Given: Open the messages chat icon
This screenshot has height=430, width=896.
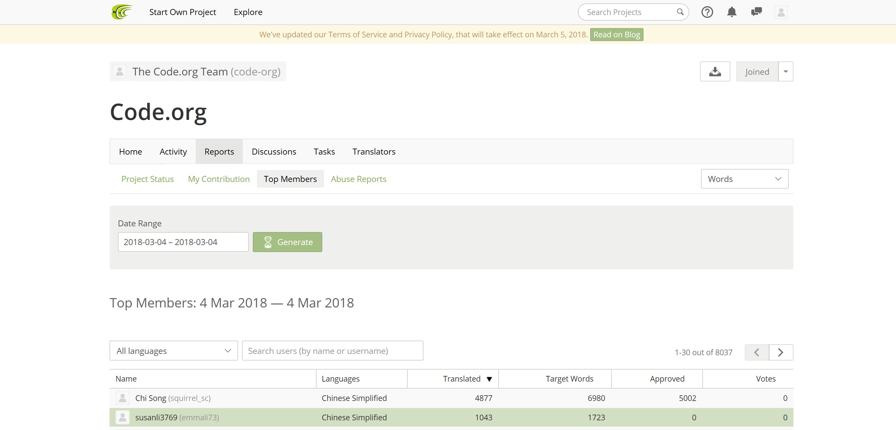Looking at the screenshot, I should (756, 12).
